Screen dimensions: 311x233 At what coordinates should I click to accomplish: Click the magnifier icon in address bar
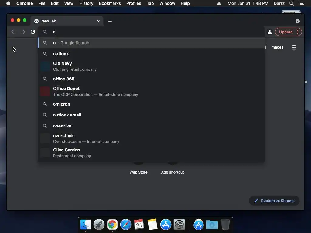[x=45, y=32]
